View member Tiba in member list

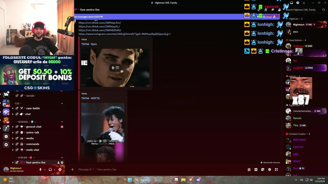[306, 125]
